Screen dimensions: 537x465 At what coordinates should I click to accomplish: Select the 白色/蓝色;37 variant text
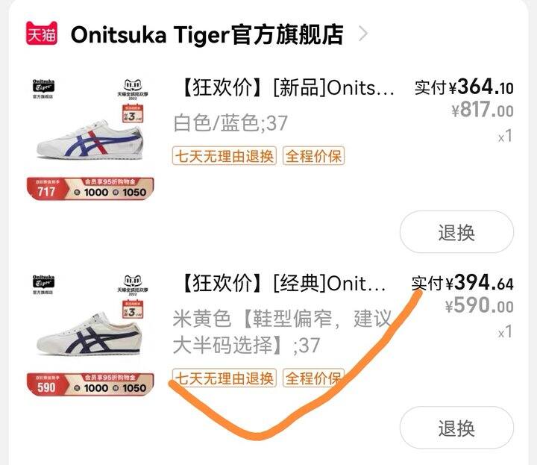230,123
